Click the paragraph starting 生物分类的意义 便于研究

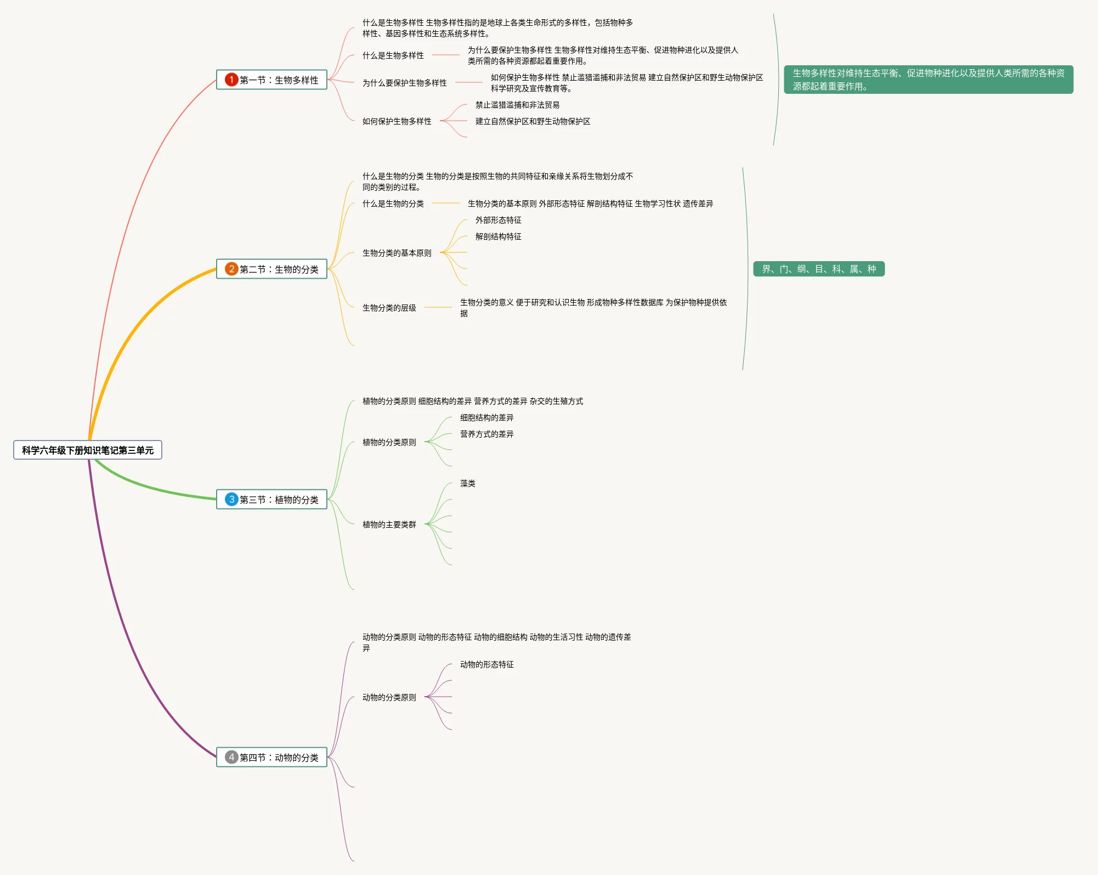pos(593,308)
